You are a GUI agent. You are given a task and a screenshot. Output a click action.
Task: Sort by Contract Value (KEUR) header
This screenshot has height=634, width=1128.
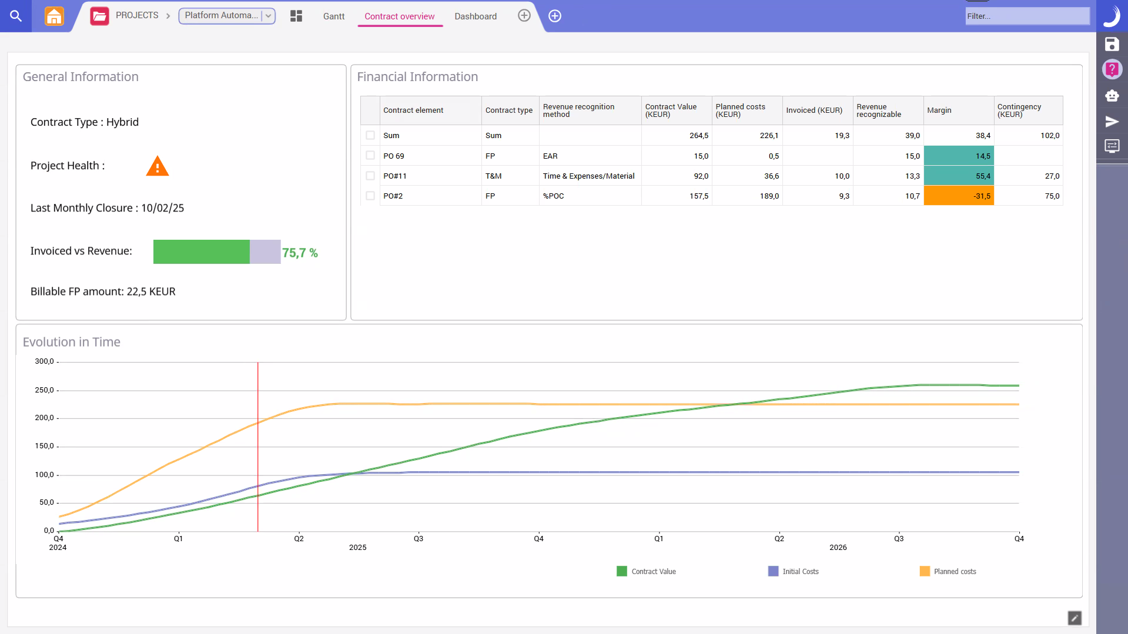[x=677, y=110]
